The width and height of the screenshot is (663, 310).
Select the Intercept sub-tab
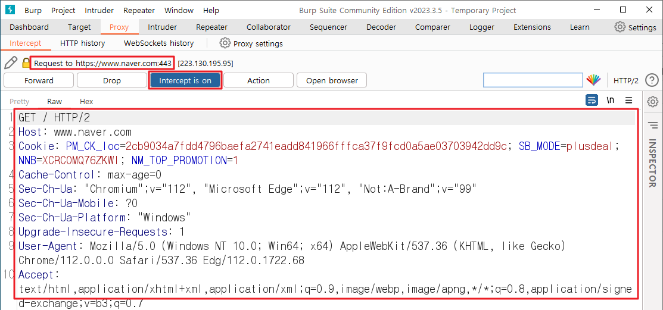coord(26,43)
